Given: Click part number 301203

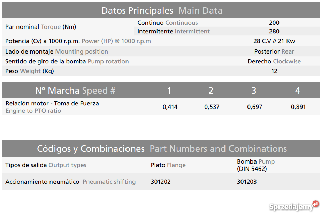Looking at the screenshot, I should [247, 182].
